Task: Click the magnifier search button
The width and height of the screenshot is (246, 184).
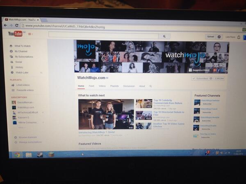Action: tap(164, 36)
